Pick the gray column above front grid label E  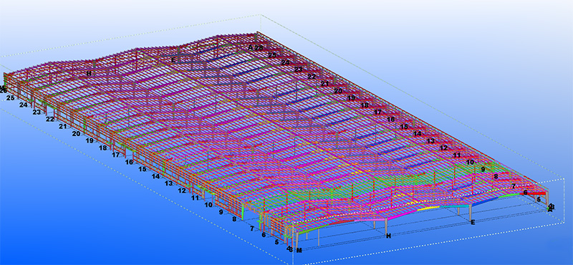[471, 213]
